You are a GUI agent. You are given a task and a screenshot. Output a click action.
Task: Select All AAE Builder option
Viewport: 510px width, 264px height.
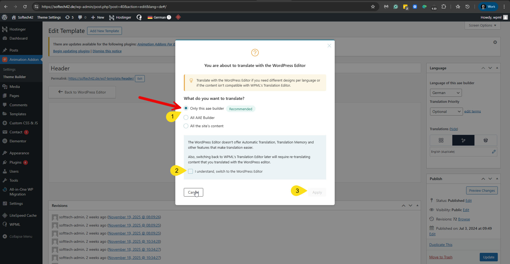[186, 118]
